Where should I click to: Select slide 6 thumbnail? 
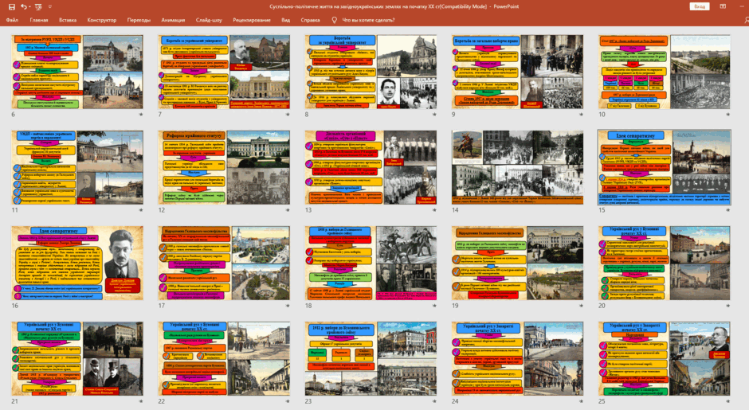pos(77,72)
